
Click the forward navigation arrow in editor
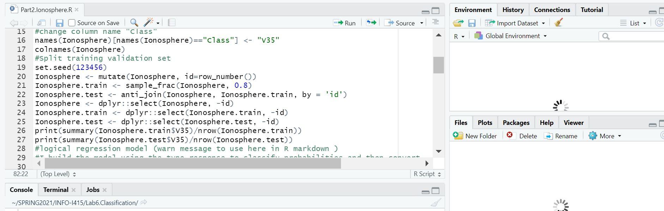coord(24,23)
